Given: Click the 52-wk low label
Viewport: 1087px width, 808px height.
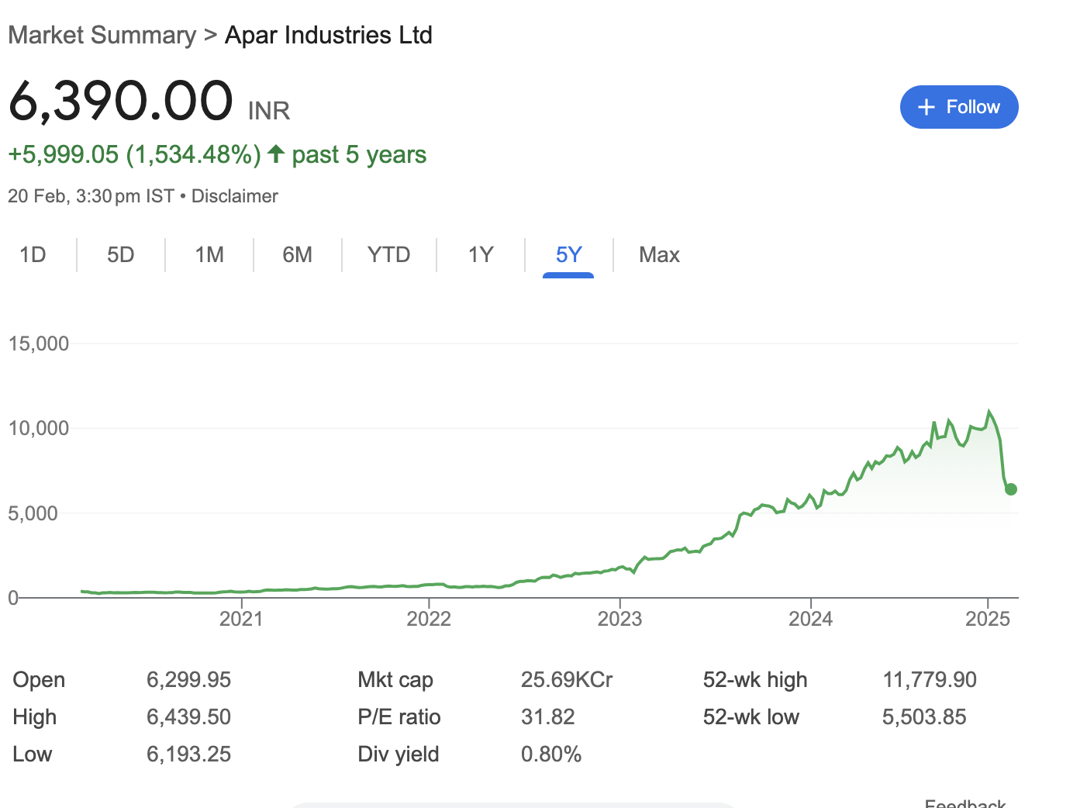Looking at the screenshot, I should click(x=751, y=717).
